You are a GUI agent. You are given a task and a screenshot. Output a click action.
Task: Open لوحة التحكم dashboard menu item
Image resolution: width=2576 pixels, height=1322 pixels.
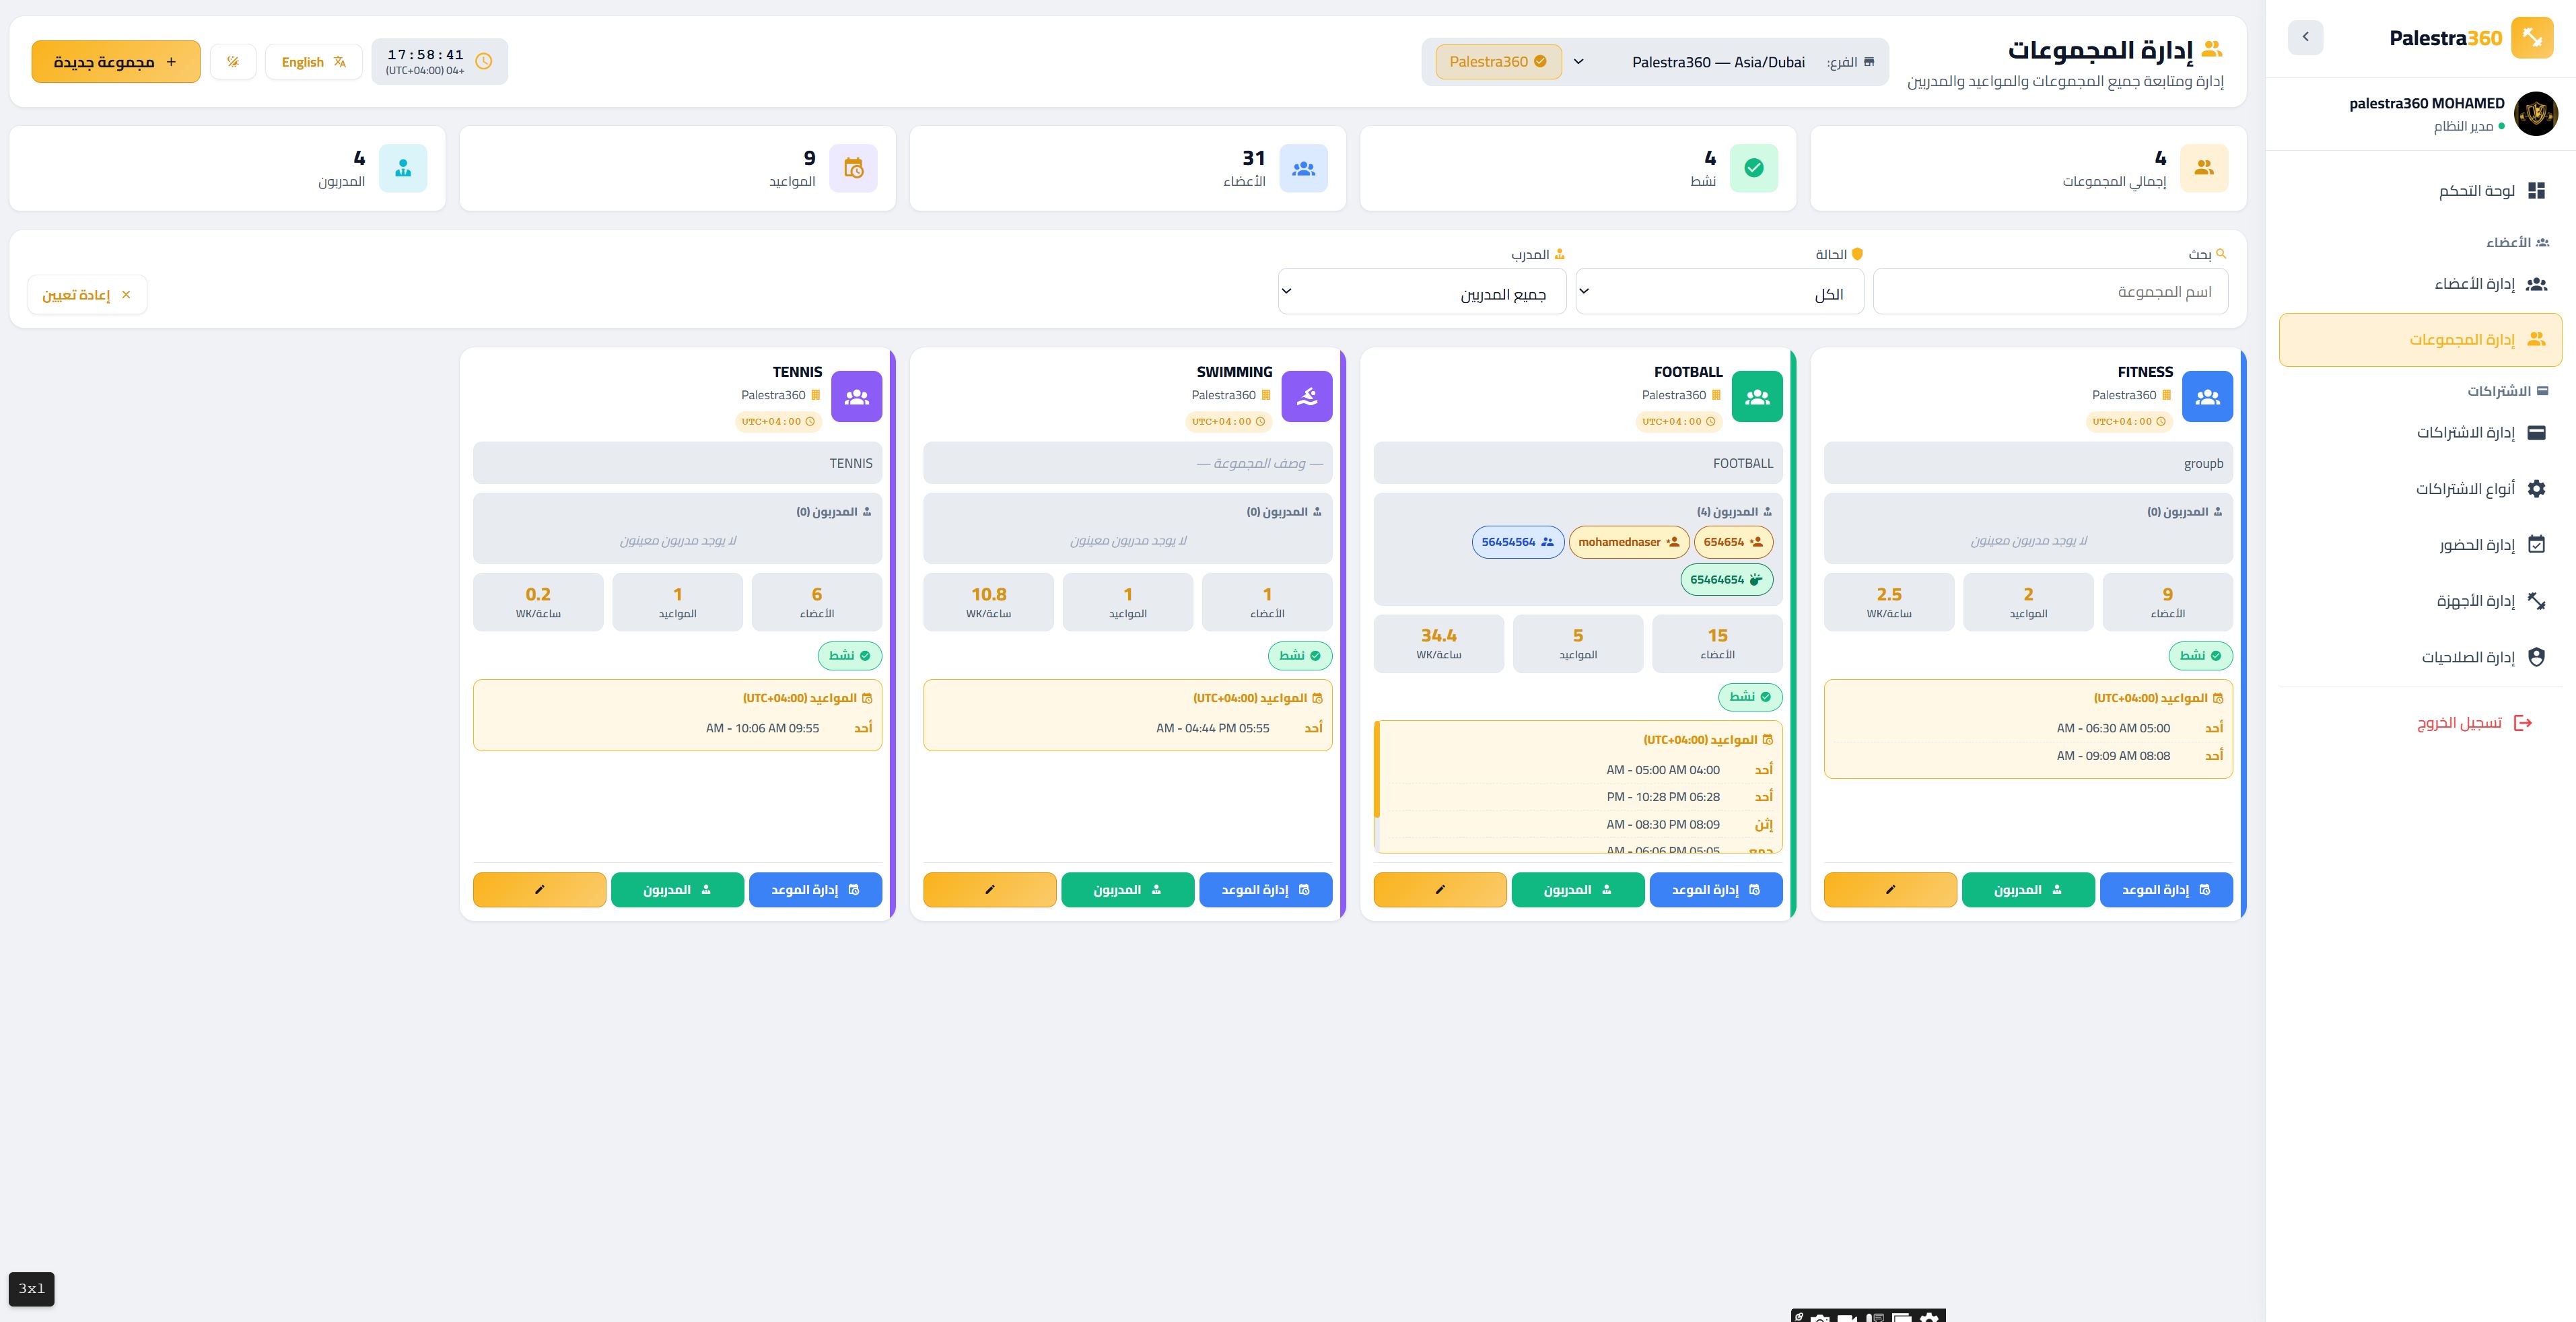[2420, 190]
